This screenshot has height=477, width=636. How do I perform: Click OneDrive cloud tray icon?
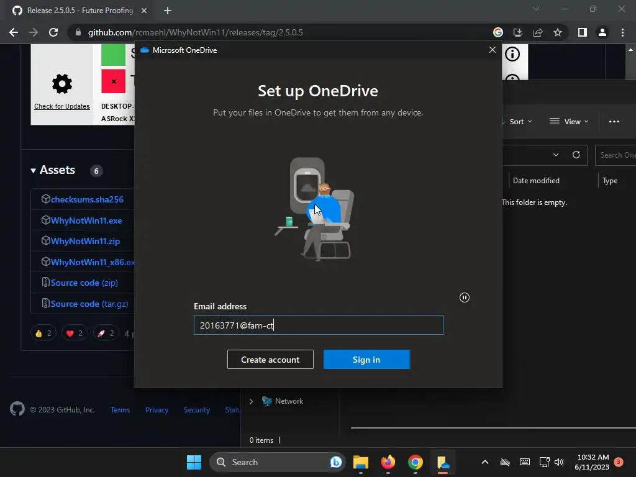504,462
